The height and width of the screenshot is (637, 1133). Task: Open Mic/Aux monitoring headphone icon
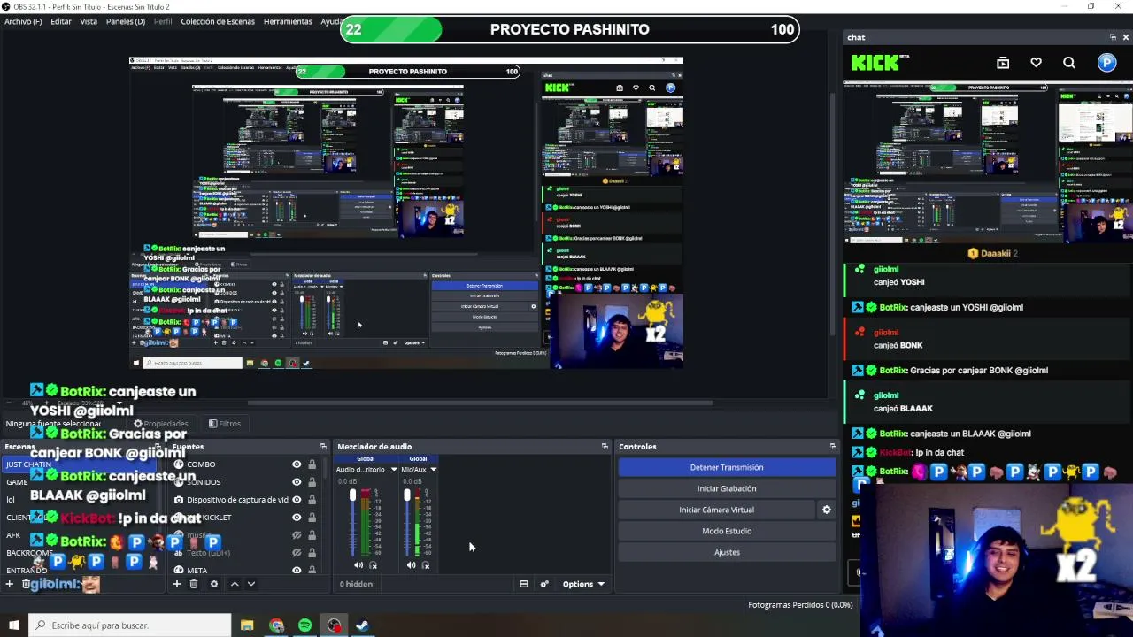(426, 565)
